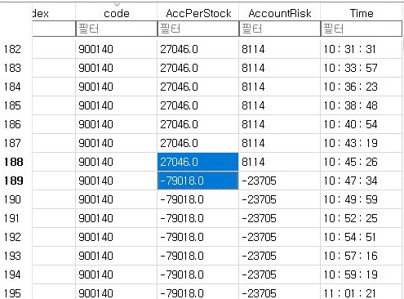Click the Time cell 10 : 36 : 23

362,87
